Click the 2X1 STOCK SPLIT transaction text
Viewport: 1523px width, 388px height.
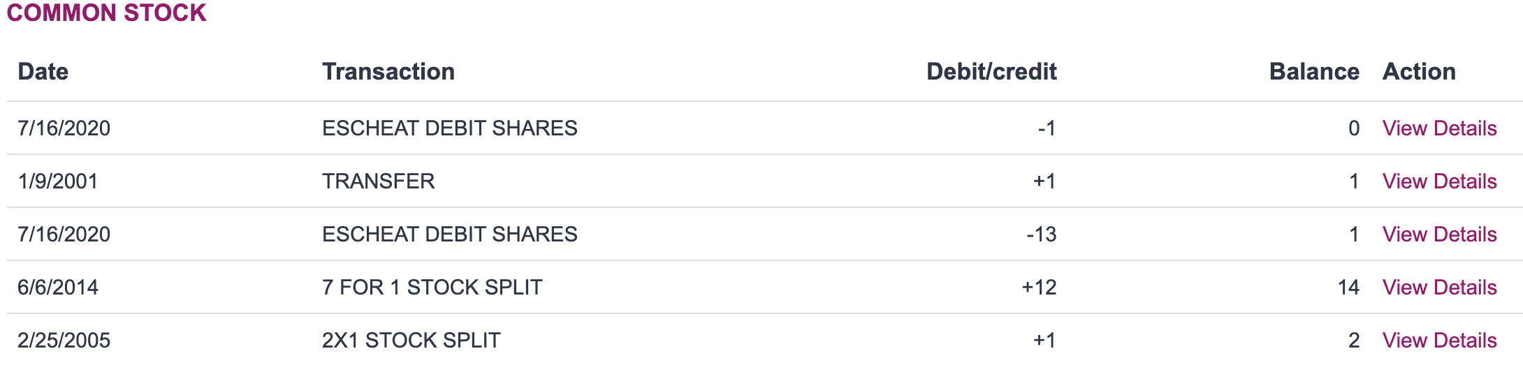click(x=411, y=341)
